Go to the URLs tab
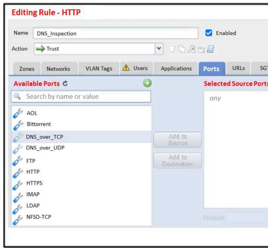The image size is (268, 248). tap(238, 68)
